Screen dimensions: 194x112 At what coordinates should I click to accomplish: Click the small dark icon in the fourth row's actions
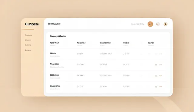(x=156, y=87)
